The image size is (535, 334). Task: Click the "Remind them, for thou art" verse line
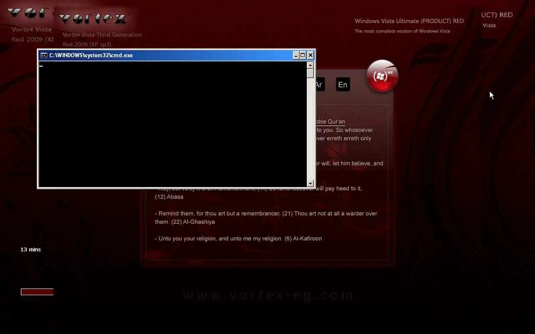tap(266, 213)
